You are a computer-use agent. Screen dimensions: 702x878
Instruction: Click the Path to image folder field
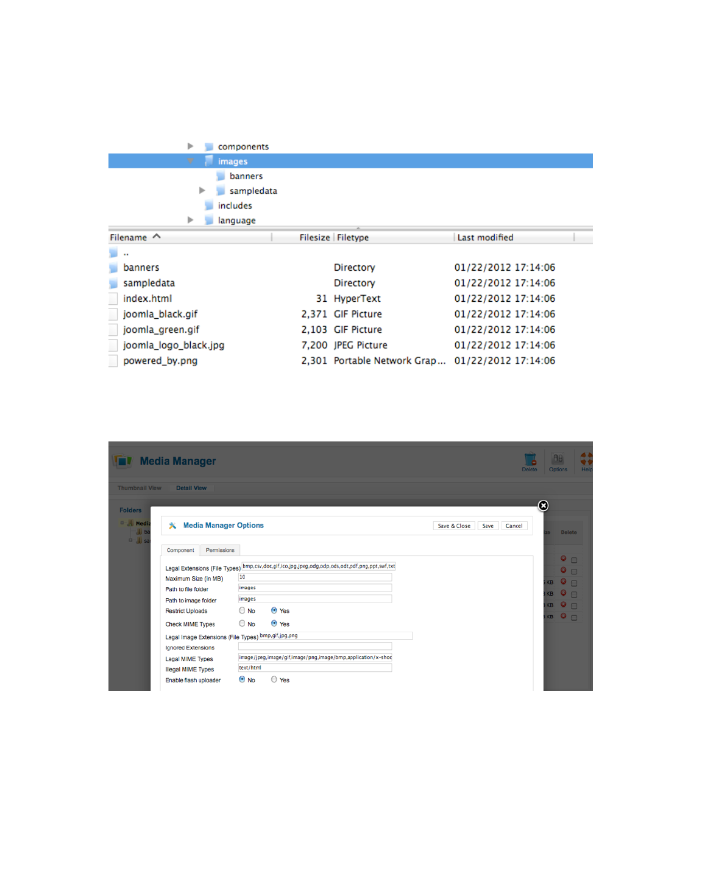point(315,599)
